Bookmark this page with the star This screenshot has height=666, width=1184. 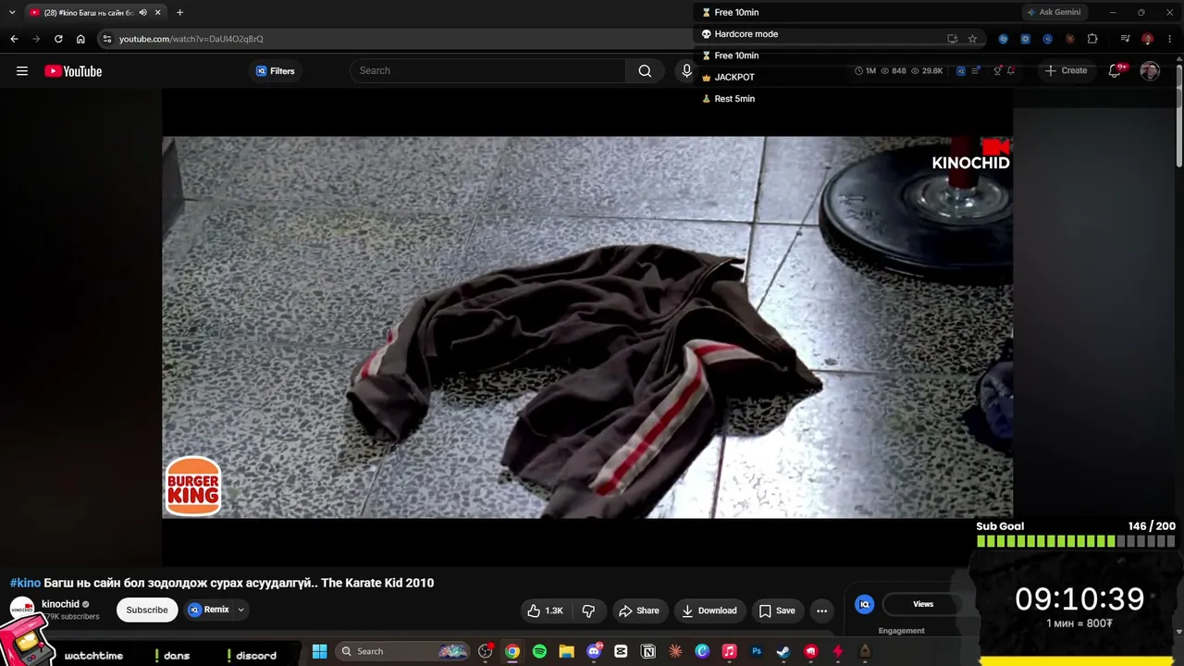[x=972, y=39]
